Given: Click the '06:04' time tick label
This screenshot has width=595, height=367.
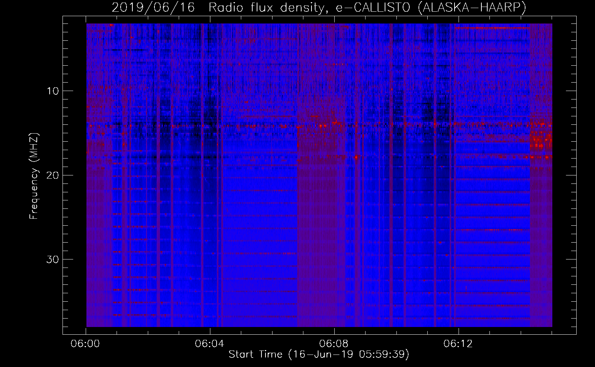Looking at the screenshot, I should tap(210, 344).
